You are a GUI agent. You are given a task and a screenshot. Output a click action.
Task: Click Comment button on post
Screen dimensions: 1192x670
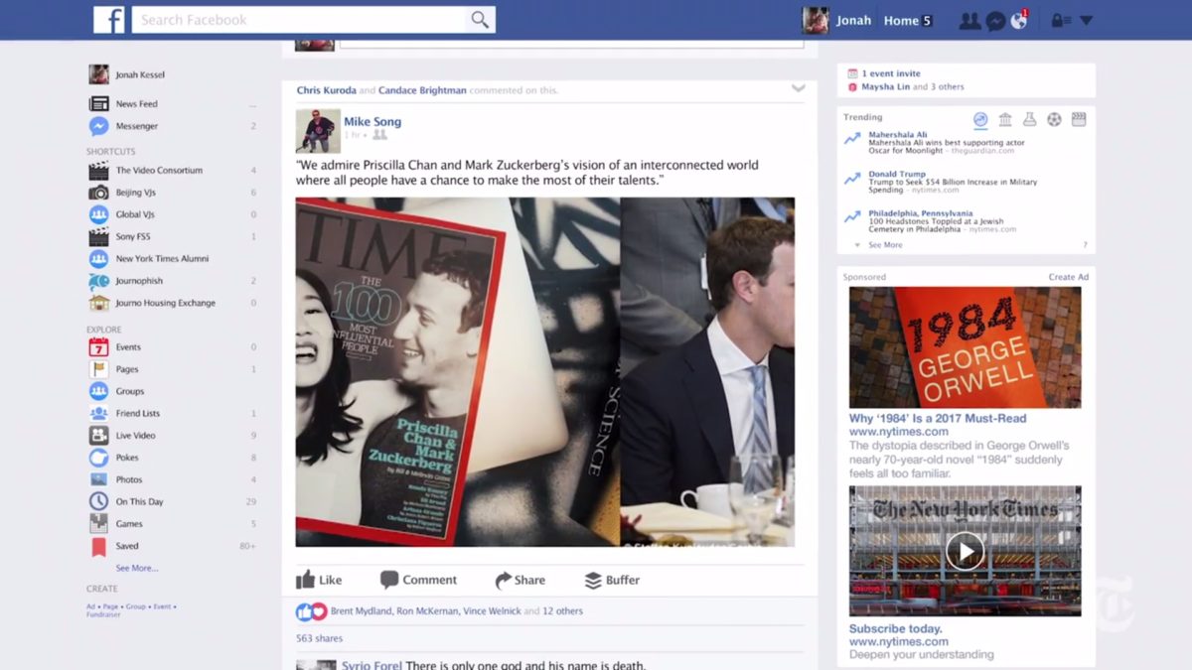418,580
